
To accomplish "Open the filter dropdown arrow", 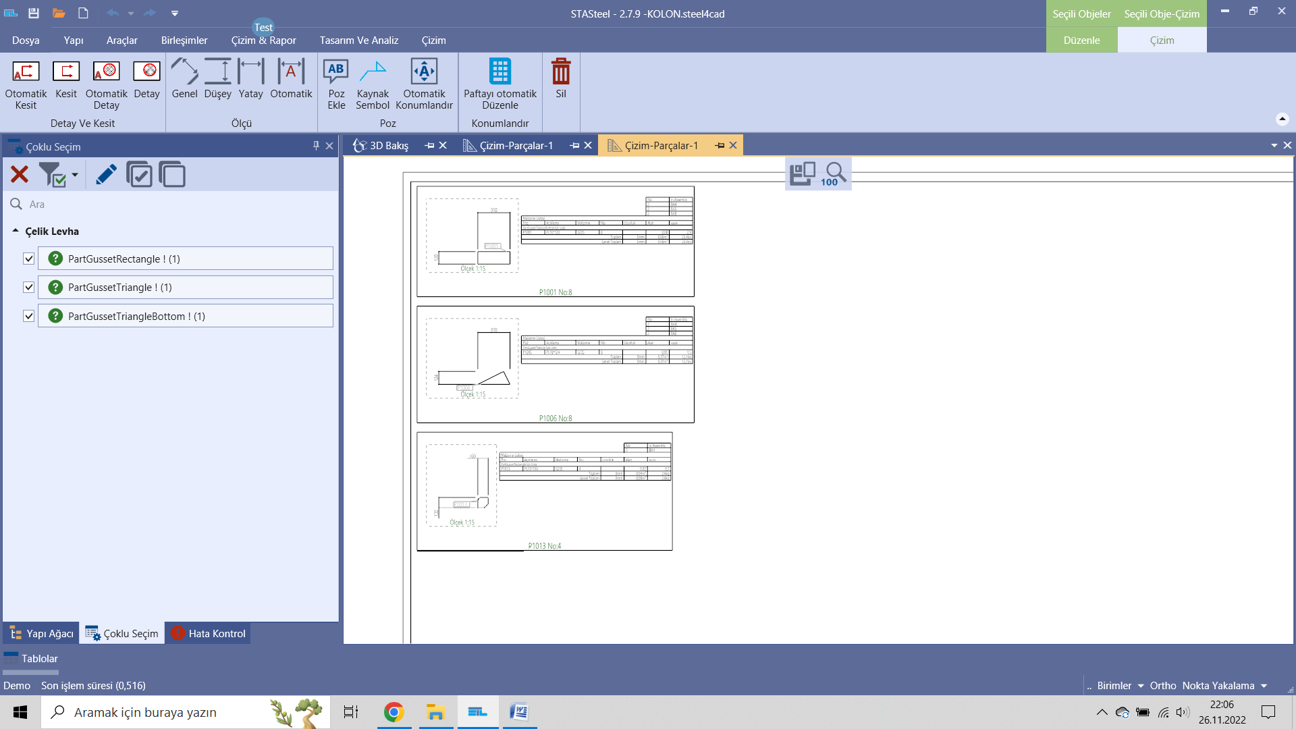I will (75, 175).
